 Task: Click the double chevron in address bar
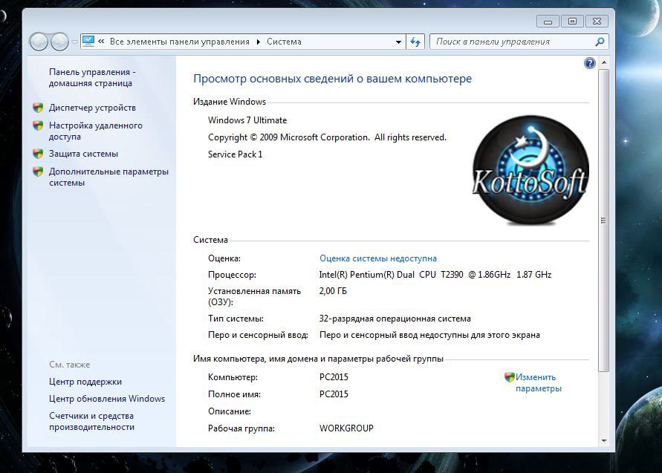tap(101, 41)
